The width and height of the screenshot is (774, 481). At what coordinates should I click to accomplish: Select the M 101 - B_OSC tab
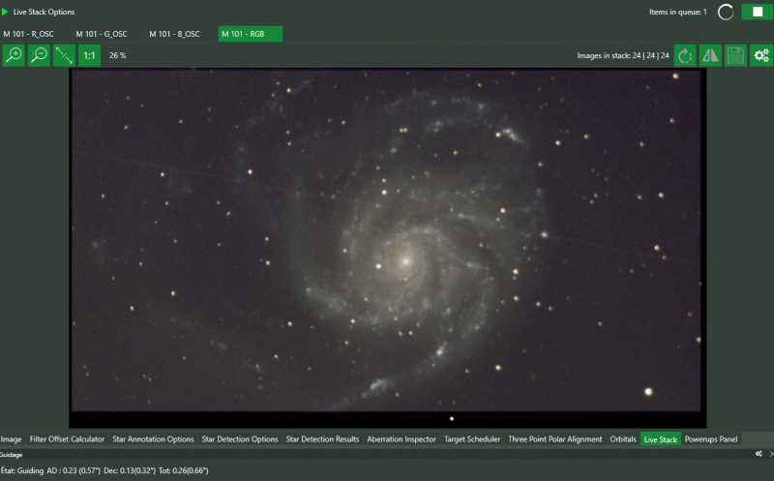click(175, 34)
